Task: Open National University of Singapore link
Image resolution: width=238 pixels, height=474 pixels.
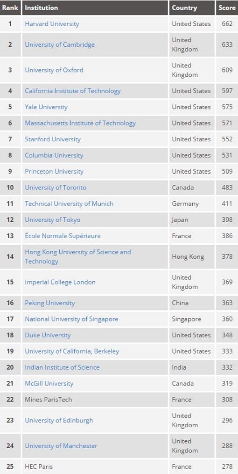Action: 71,319
